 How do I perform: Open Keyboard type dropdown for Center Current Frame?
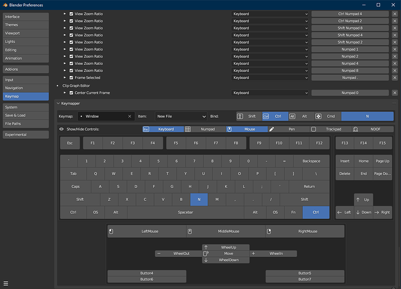coord(270,93)
